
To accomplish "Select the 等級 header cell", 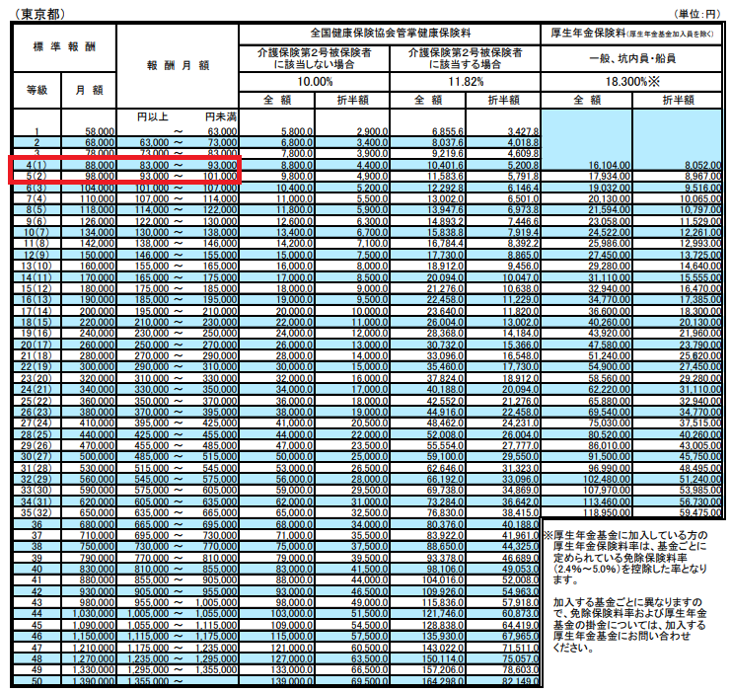I will point(37,90).
